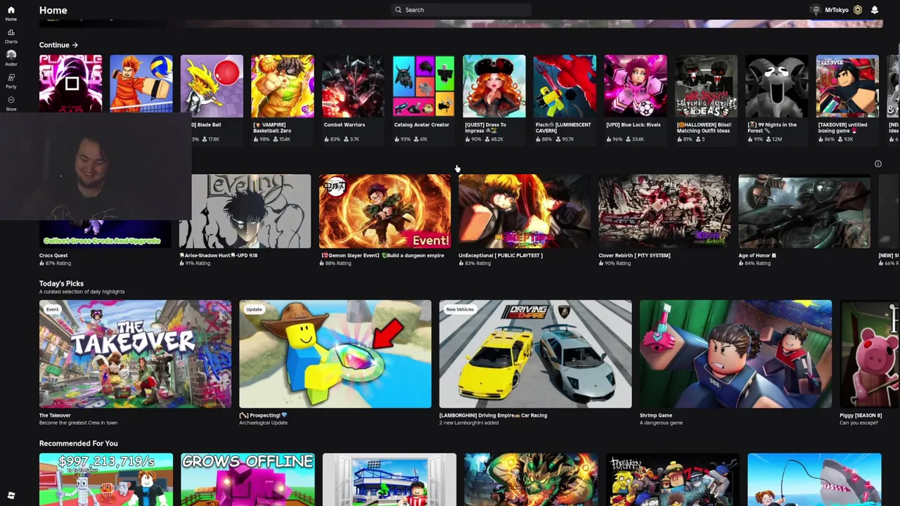Open the green dragon recommended thumbnail
Image resolution: width=900 pixels, height=506 pixels.
coord(531,479)
